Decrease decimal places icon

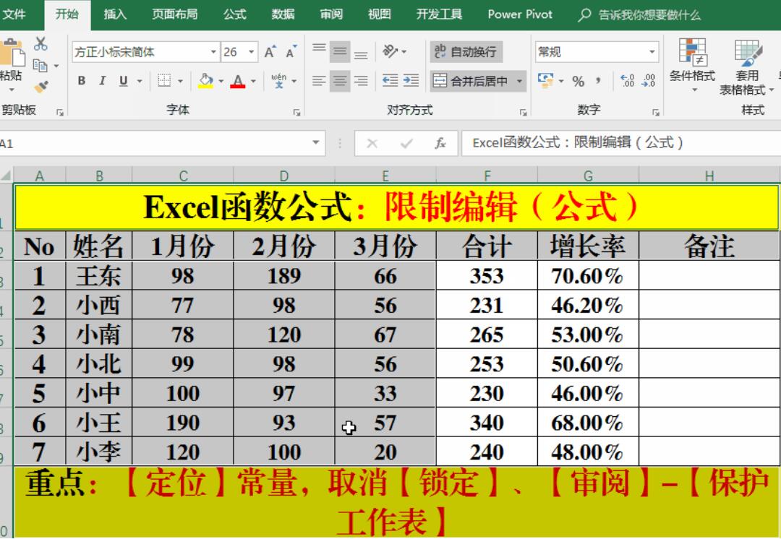pos(649,81)
